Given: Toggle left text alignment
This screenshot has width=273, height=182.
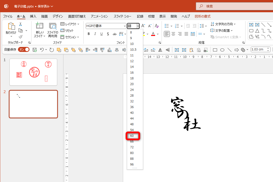Looking at the screenshot, I should [167, 34].
